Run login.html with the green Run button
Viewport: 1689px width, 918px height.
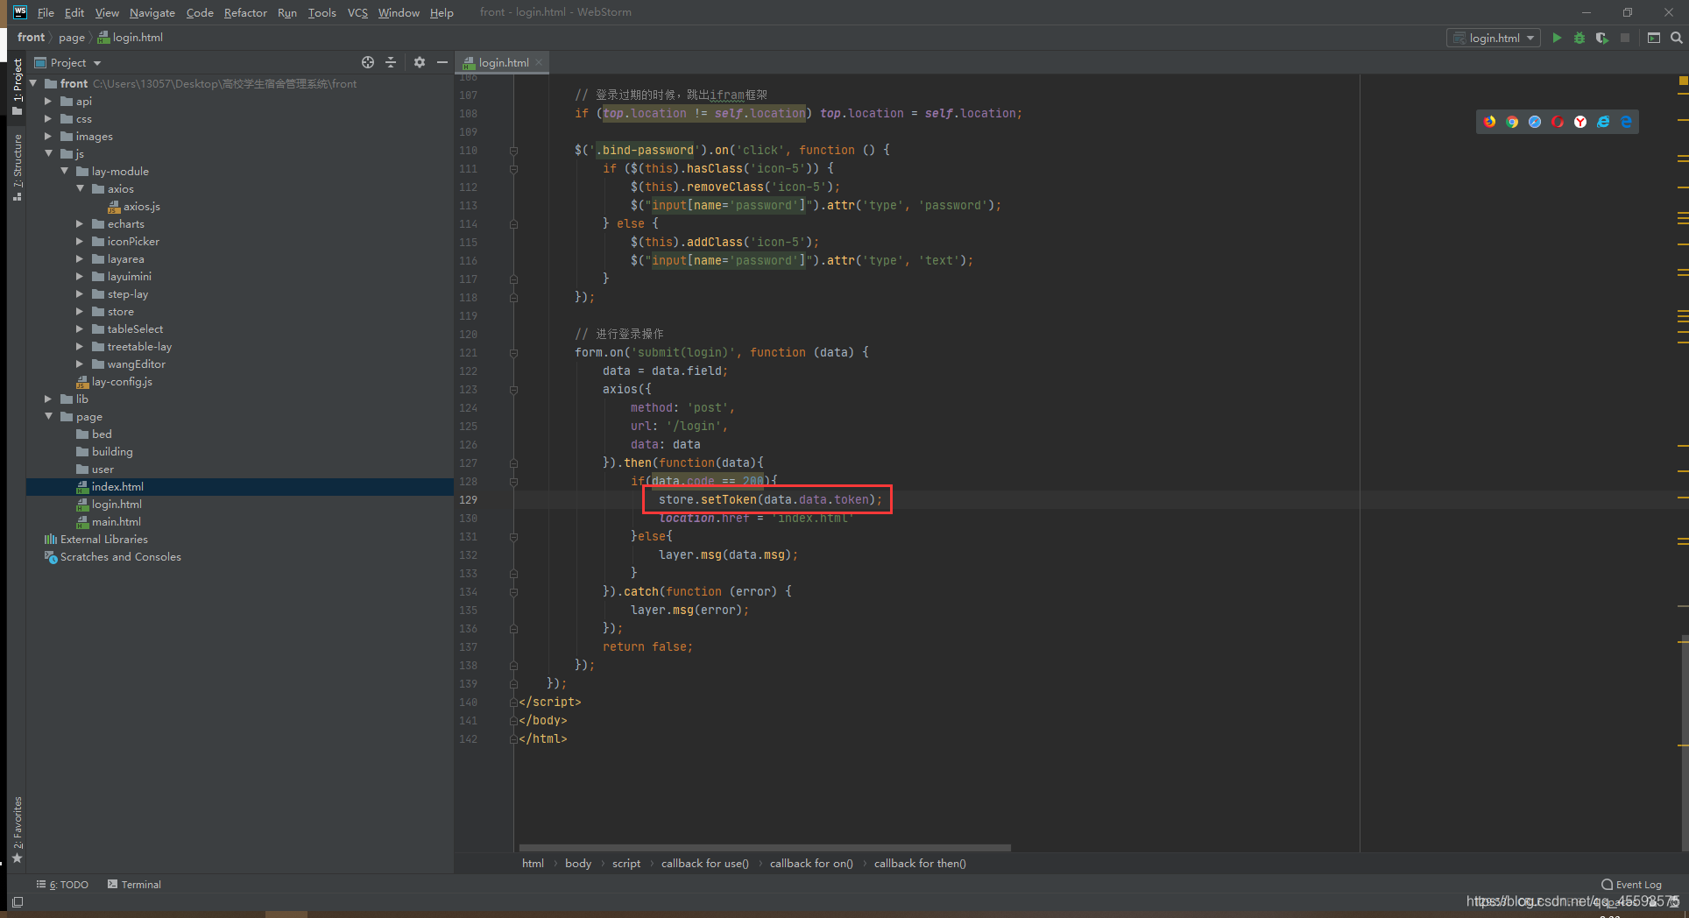click(x=1557, y=38)
